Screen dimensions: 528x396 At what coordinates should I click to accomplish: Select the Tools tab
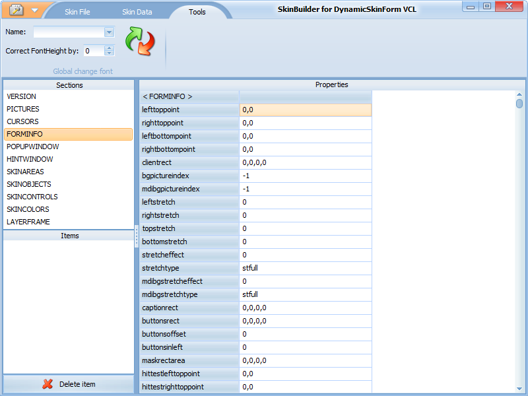point(197,12)
